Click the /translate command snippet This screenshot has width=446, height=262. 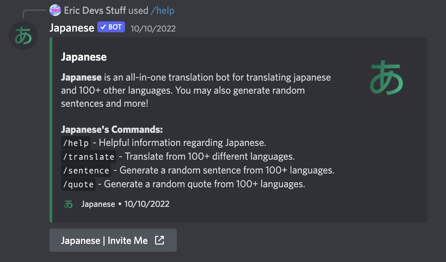[x=88, y=156]
